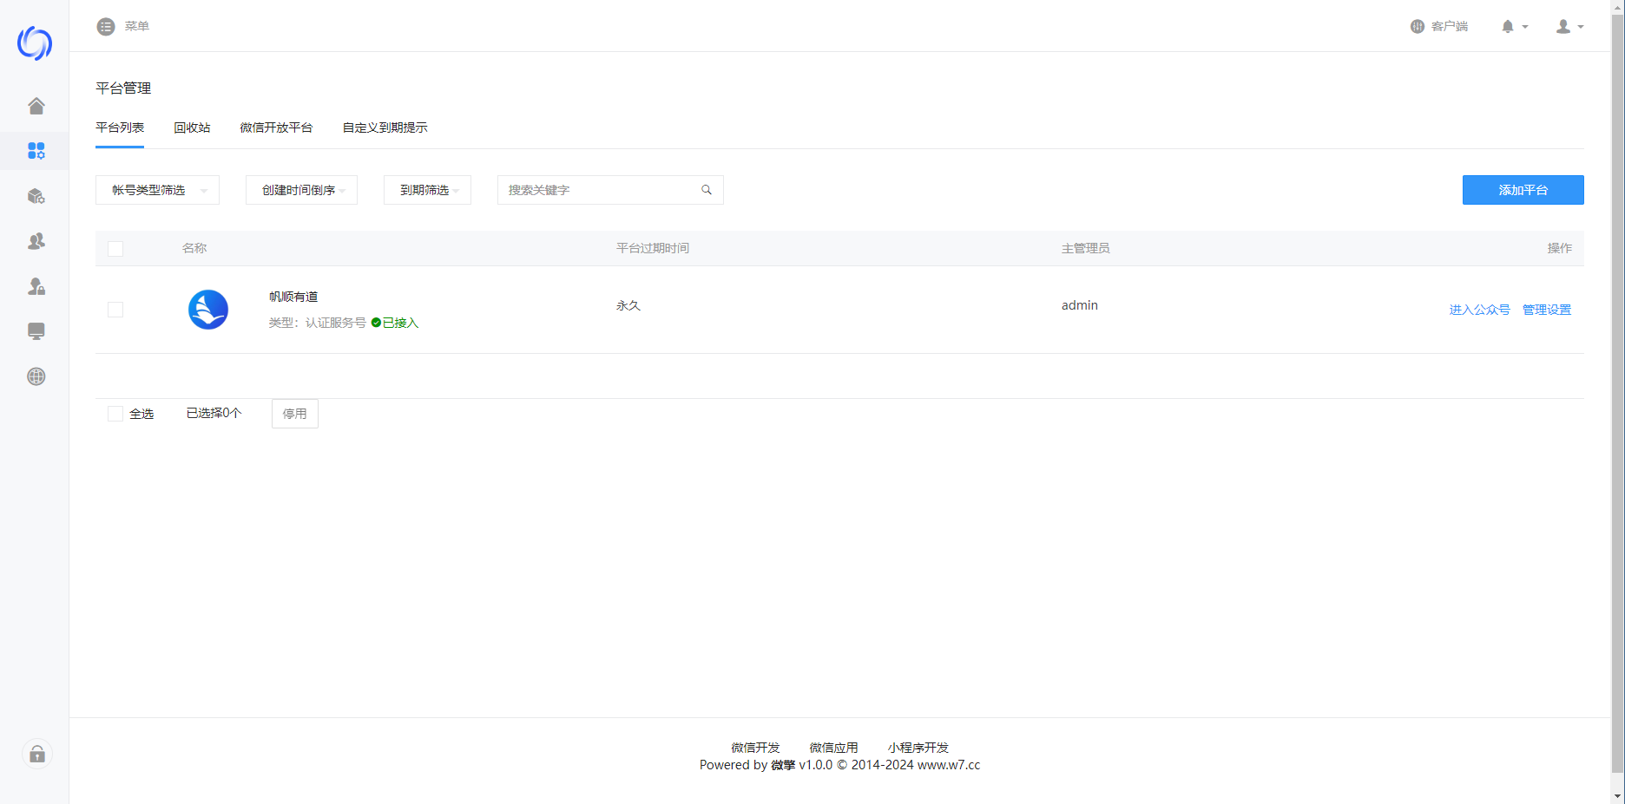Check the 帆顺有道 row checkbox
The image size is (1625, 804).
pyautogui.click(x=115, y=310)
